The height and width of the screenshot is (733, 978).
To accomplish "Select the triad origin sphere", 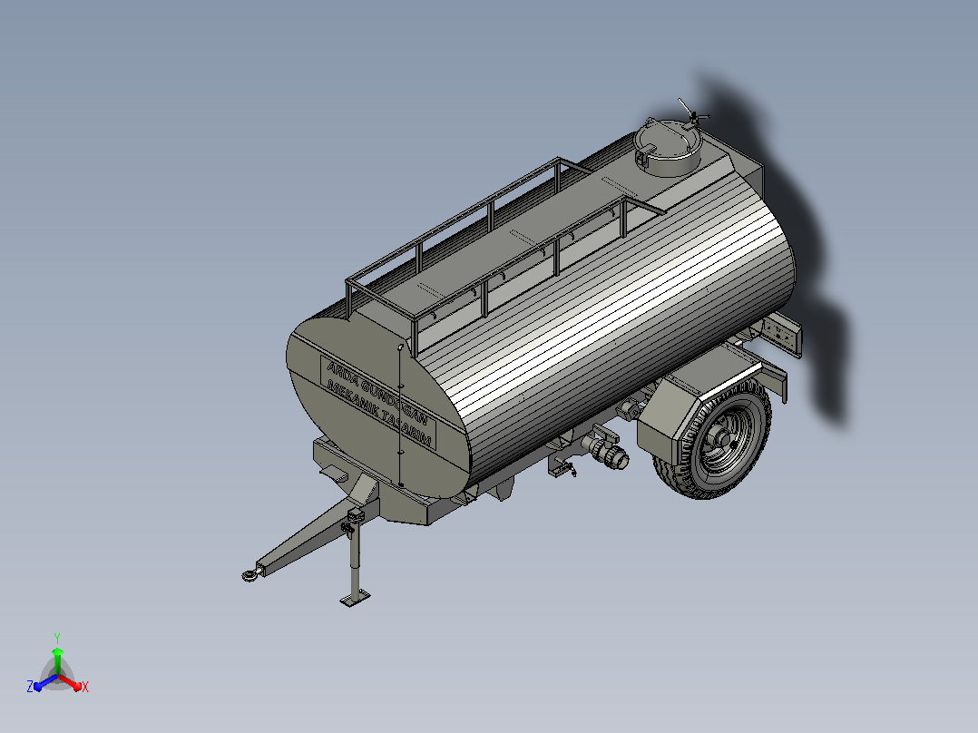I will click(x=57, y=677).
